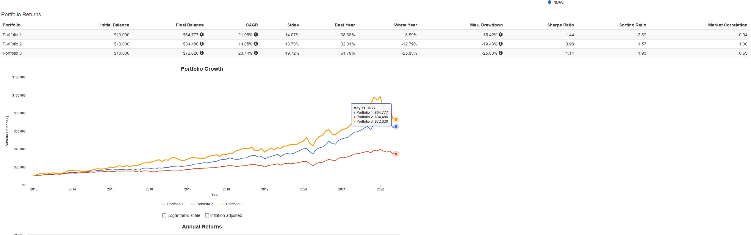
Task: Click the Portfolio 1 blue end marker
Action: [396, 127]
